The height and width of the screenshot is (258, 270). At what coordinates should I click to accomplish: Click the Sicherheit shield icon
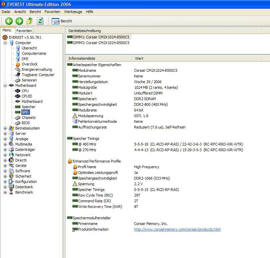click(x=11, y=177)
